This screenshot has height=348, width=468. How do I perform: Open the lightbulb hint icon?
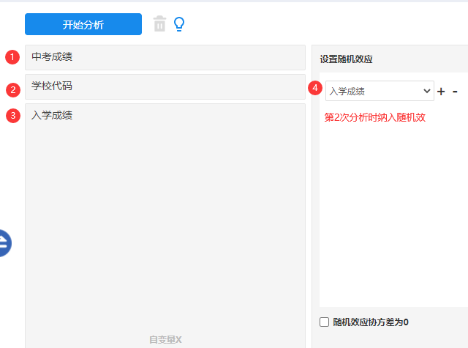(179, 24)
